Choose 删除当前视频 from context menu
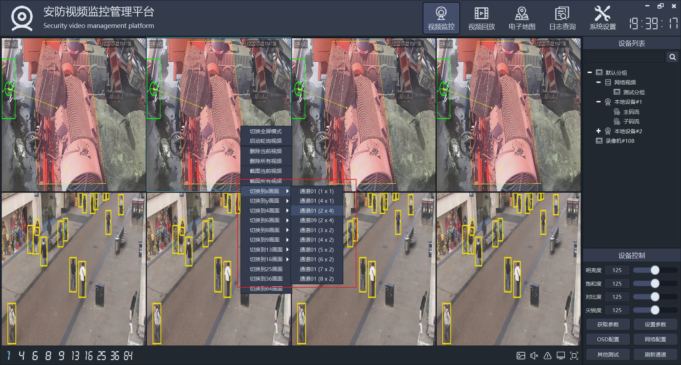Screen dimensions: 681x365 point(266,151)
